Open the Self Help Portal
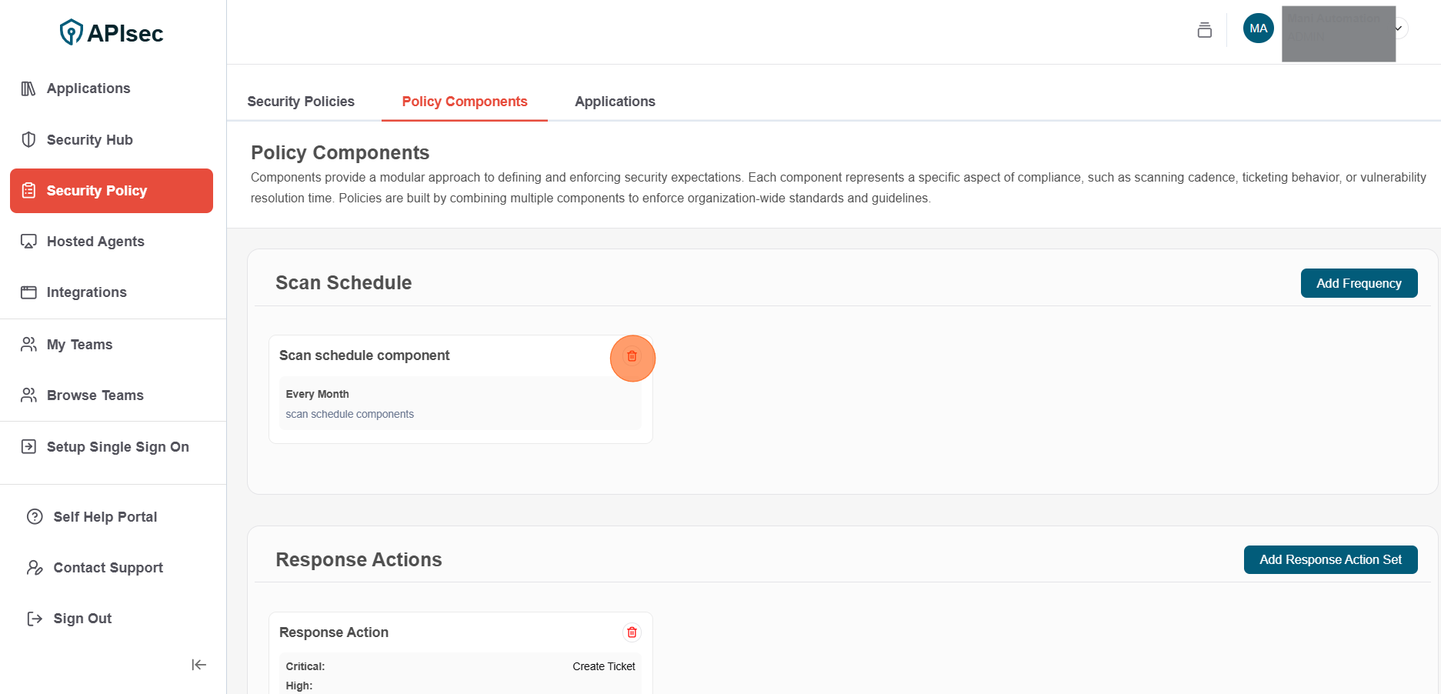1441x694 pixels. click(105, 517)
